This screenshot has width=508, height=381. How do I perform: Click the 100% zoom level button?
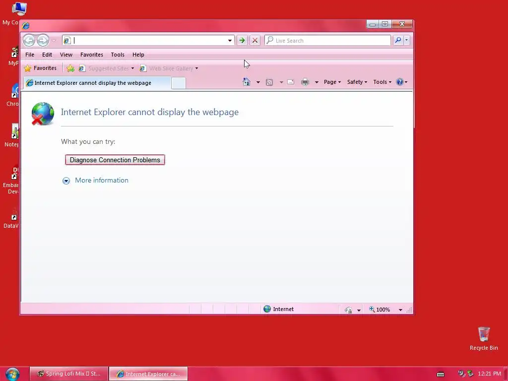(380, 310)
